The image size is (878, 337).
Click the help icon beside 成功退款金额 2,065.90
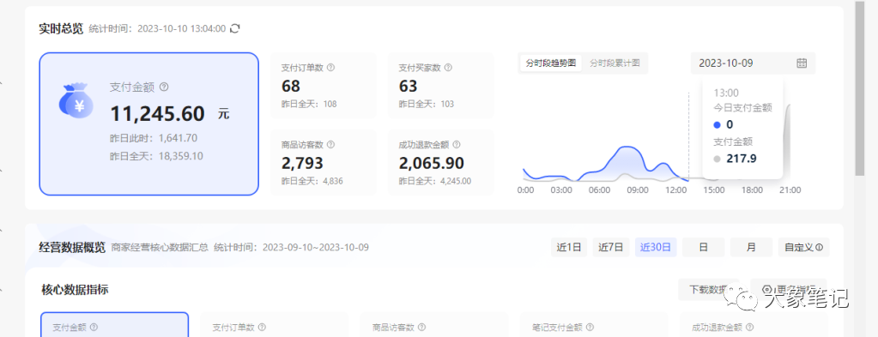click(457, 144)
